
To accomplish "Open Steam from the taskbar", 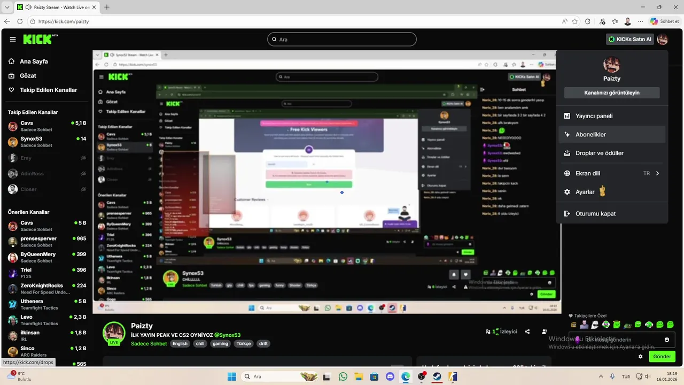I will coord(437,376).
